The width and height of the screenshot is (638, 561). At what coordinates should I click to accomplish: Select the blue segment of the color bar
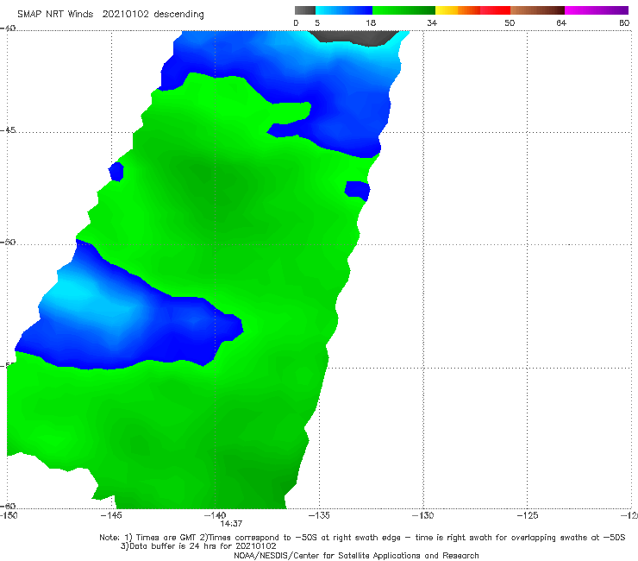[x=344, y=10]
